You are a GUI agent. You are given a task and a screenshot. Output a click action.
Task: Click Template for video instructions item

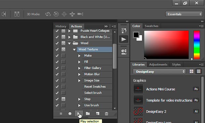coord(169,100)
